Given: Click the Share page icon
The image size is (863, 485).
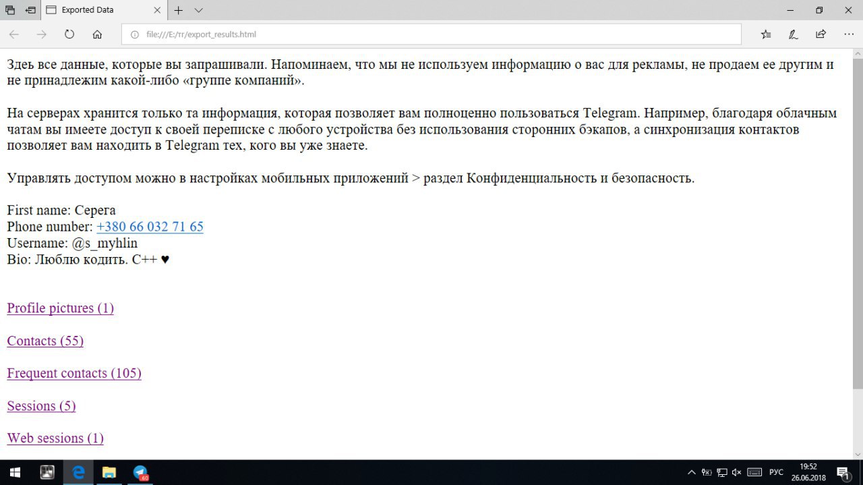Looking at the screenshot, I should click(x=821, y=34).
